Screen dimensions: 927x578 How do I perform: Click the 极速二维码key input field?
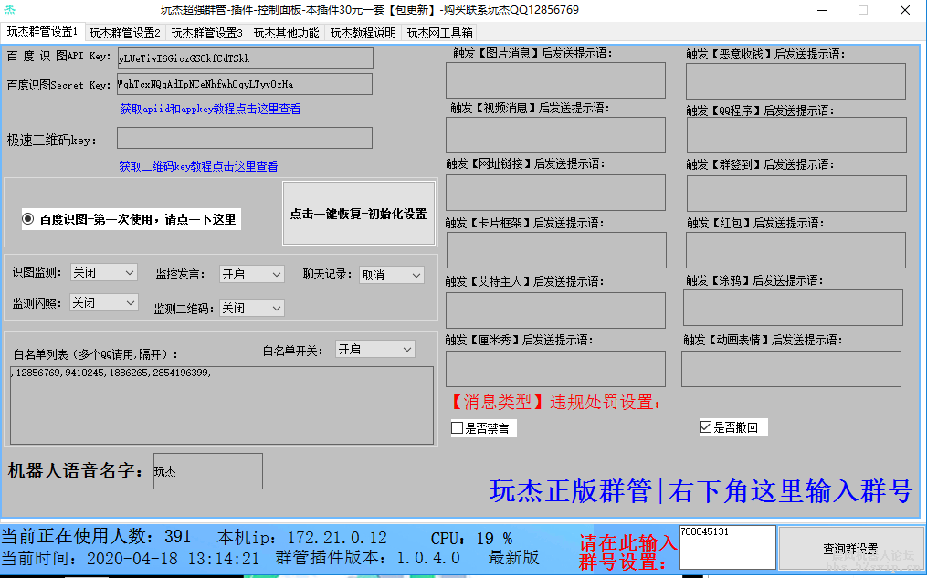(244, 138)
